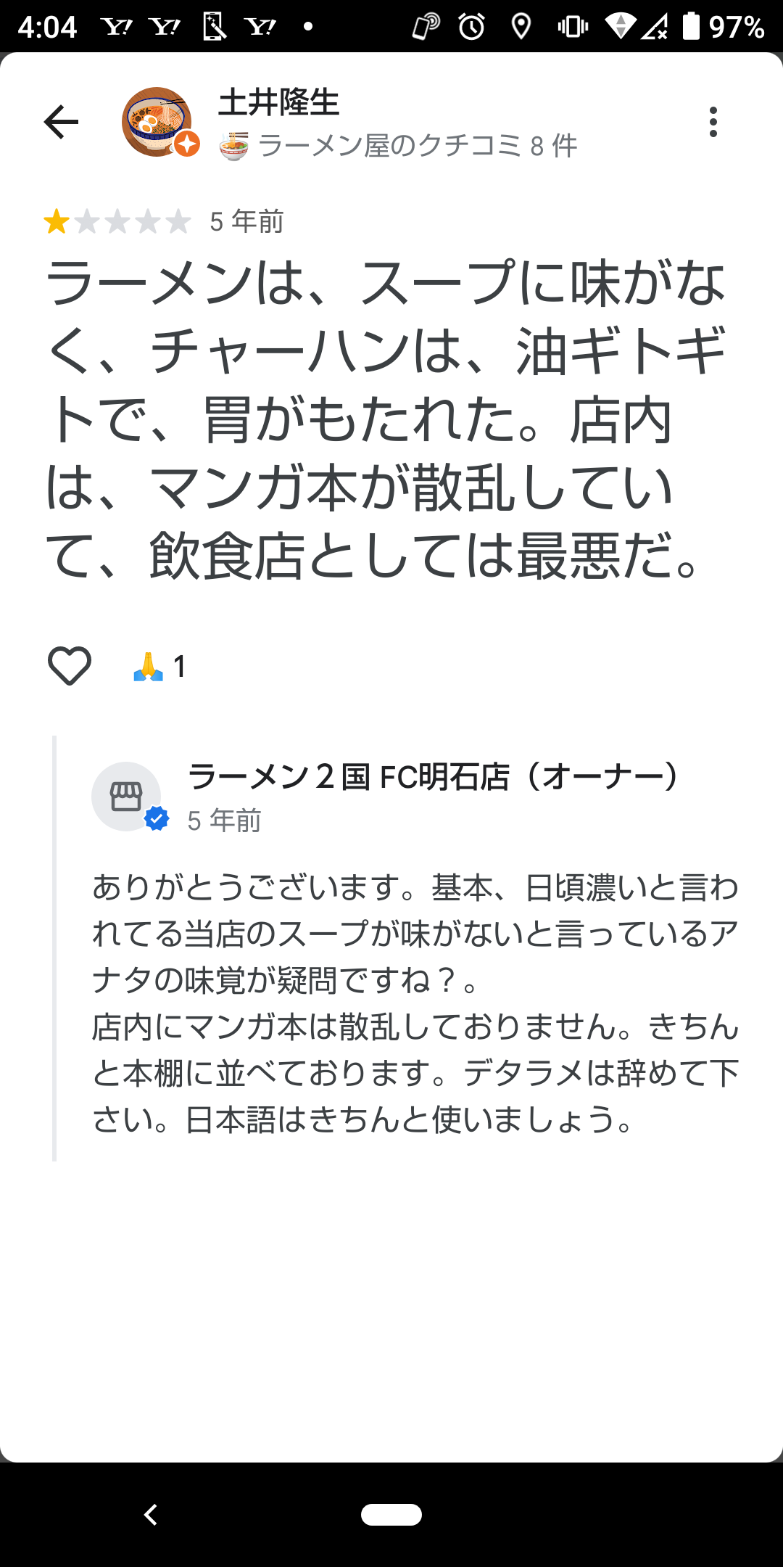Tap the first Yahoo notification icon
Image resolution: width=783 pixels, height=1567 pixels.
[x=117, y=27]
